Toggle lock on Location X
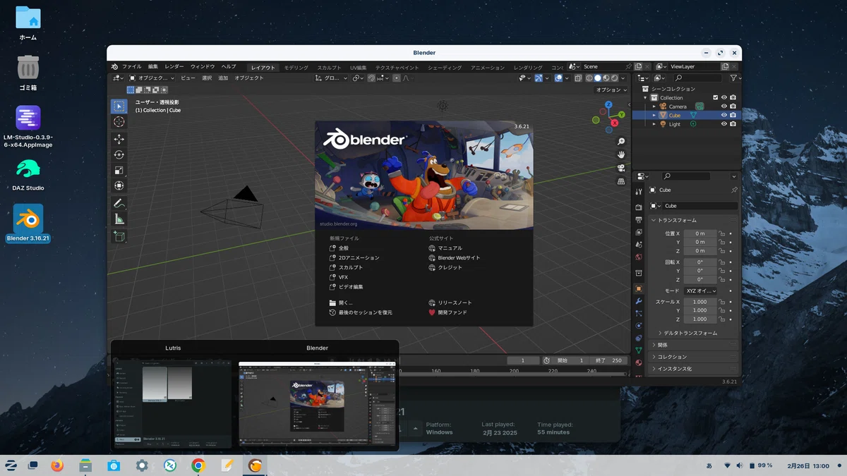The image size is (847, 476). pyautogui.click(x=722, y=233)
